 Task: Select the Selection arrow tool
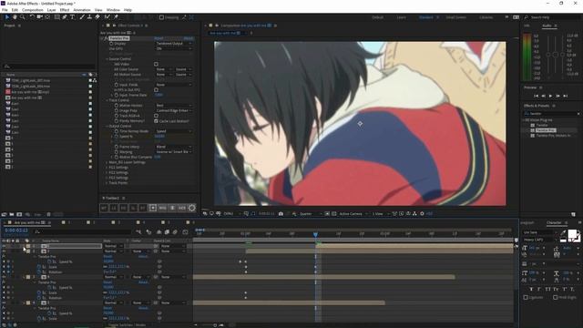coord(6,17)
